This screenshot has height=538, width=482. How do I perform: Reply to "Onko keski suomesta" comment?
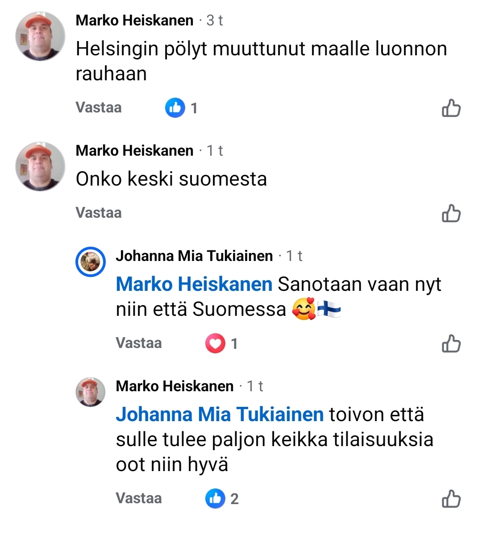click(x=99, y=213)
